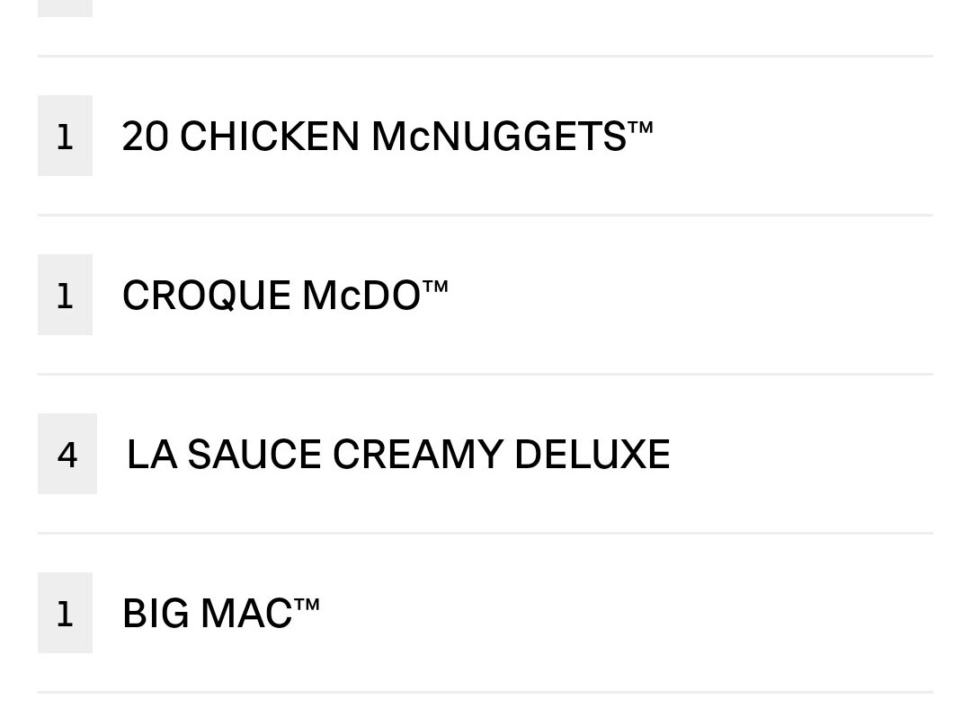Click the word CROQUE in the second row
Image resolution: width=971 pixels, height=726 pixels.
(x=207, y=296)
